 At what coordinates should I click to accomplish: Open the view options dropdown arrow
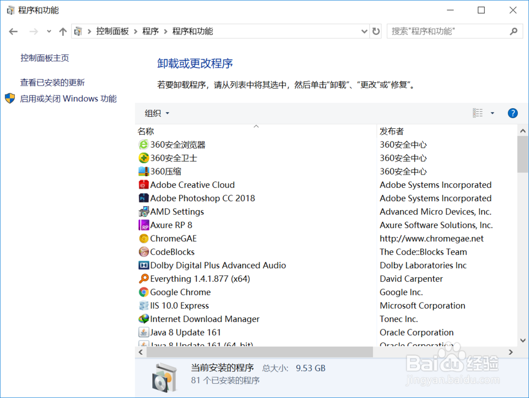pos(492,113)
